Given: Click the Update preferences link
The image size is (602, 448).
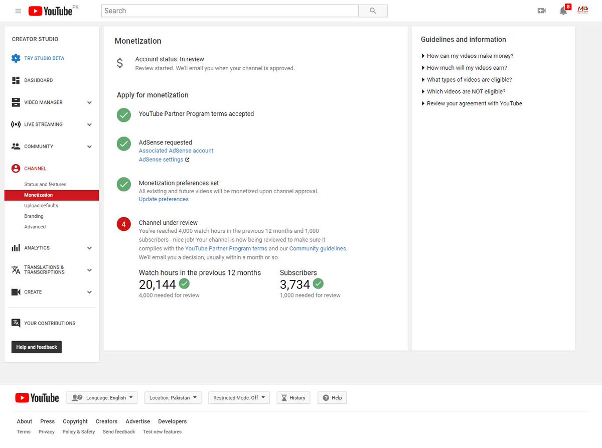Looking at the screenshot, I should 164,199.
